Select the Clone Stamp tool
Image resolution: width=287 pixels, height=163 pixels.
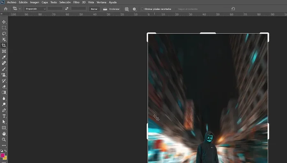tap(4, 75)
